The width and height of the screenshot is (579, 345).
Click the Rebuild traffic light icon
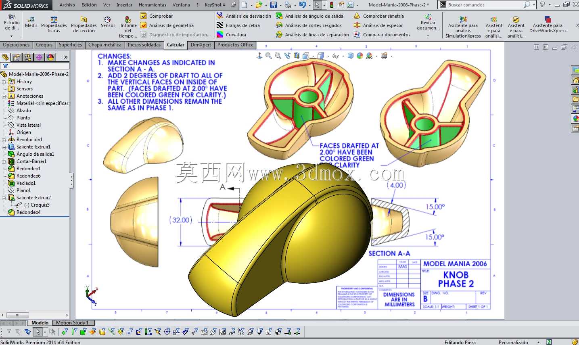[x=331, y=5]
